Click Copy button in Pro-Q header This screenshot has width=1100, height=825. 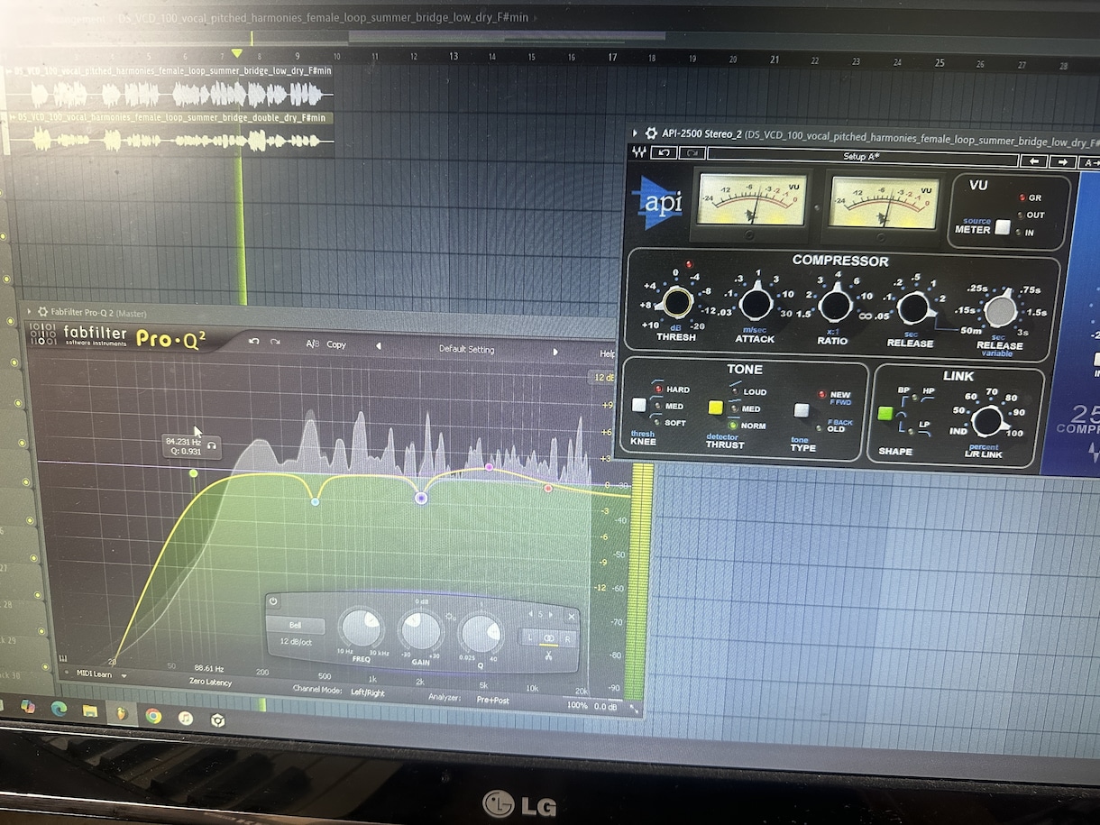336,344
